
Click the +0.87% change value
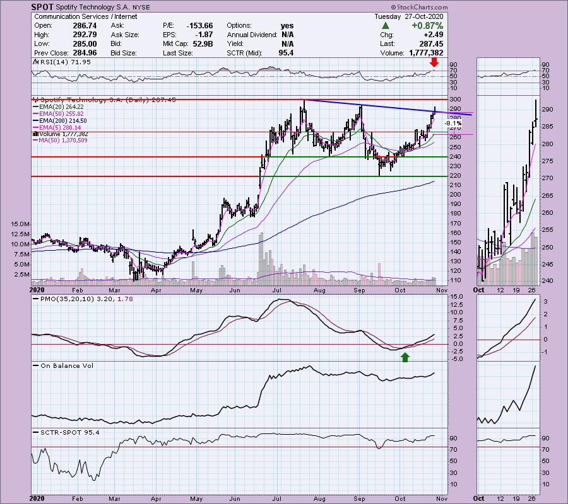click(x=427, y=26)
